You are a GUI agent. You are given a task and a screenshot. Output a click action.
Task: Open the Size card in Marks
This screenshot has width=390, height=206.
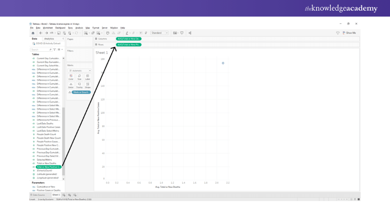coord(79,77)
